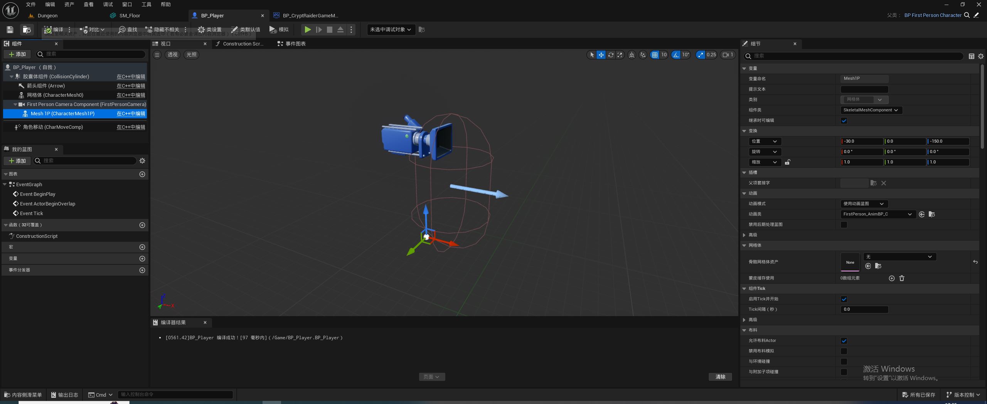Toggle scale snapping icon
Image resolution: width=987 pixels, height=404 pixels.
[x=701, y=55]
